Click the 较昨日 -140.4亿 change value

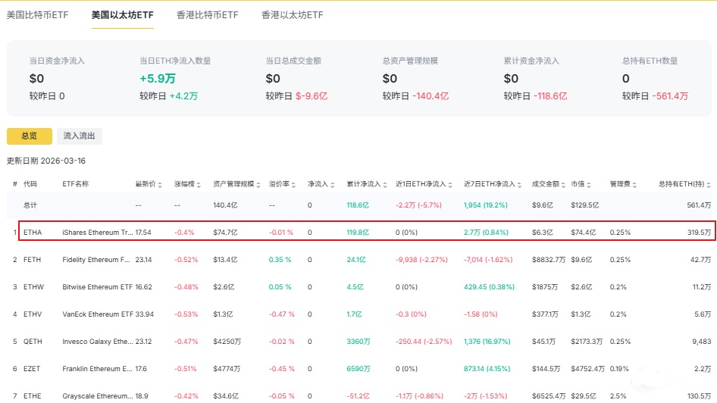pyautogui.click(x=431, y=96)
